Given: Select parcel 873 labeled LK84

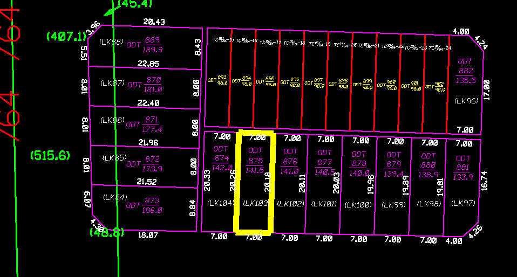Looking at the screenshot, I should (x=143, y=201).
